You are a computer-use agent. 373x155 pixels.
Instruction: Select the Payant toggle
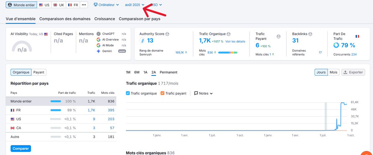39,72
